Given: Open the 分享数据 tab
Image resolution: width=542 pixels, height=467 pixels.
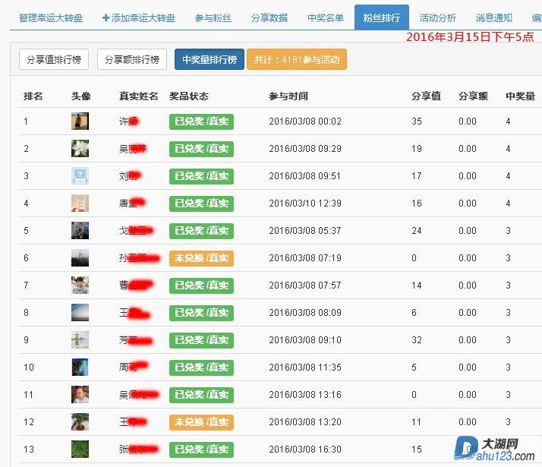Looking at the screenshot, I should tap(269, 17).
